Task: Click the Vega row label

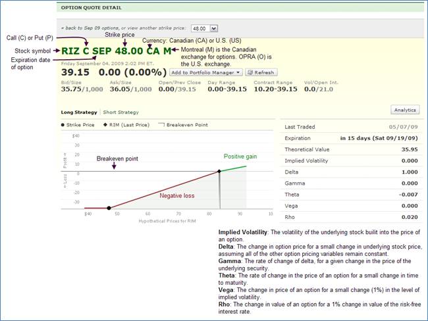Action: click(291, 206)
